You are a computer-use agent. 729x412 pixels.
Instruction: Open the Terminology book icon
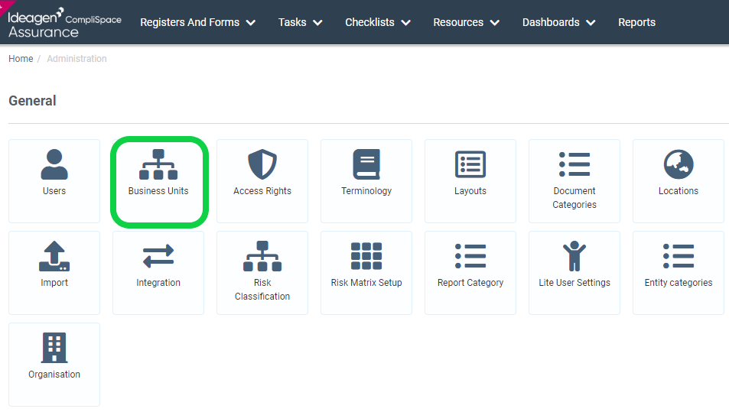click(366, 164)
